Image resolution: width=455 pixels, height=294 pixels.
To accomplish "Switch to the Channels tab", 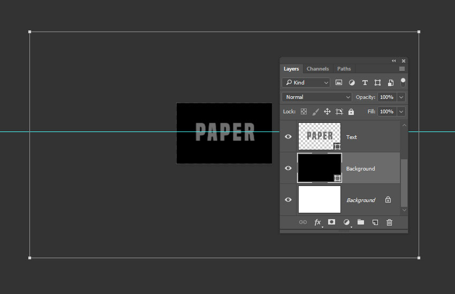I will (x=318, y=68).
